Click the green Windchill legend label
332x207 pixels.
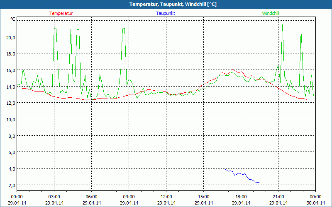coord(271,13)
